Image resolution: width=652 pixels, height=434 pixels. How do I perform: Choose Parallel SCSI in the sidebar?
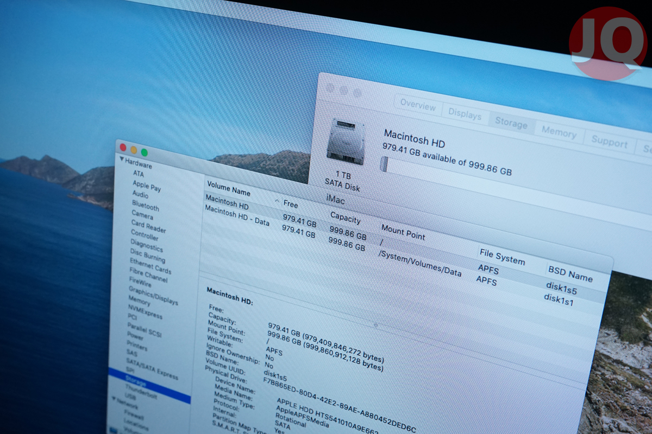point(144,330)
